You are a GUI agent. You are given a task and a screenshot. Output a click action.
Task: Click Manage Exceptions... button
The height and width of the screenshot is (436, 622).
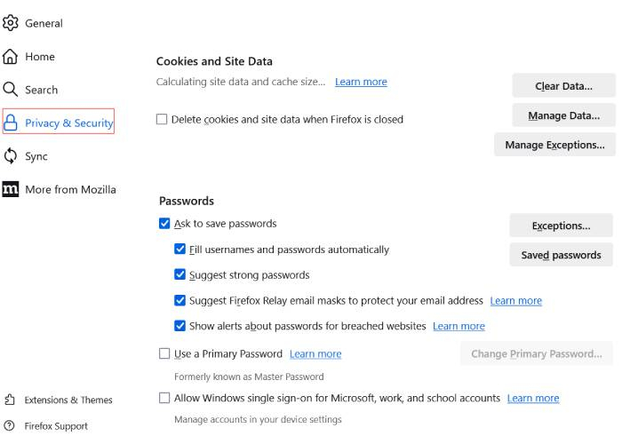pos(554,145)
